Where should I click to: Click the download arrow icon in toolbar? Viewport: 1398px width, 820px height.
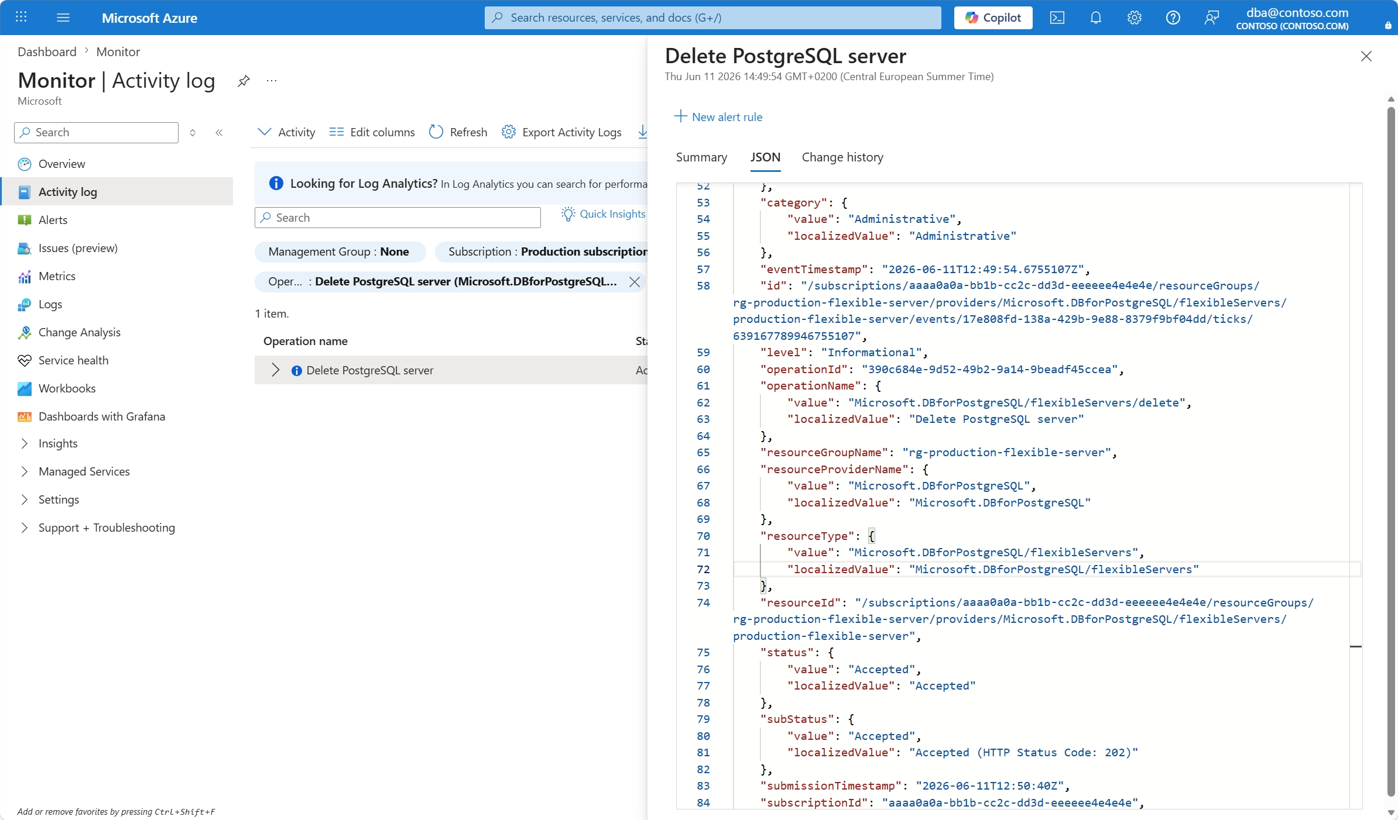point(642,132)
